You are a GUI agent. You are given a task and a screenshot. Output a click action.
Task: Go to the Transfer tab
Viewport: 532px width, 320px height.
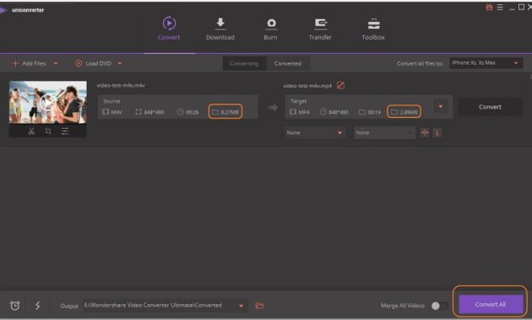(x=320, y=29)
